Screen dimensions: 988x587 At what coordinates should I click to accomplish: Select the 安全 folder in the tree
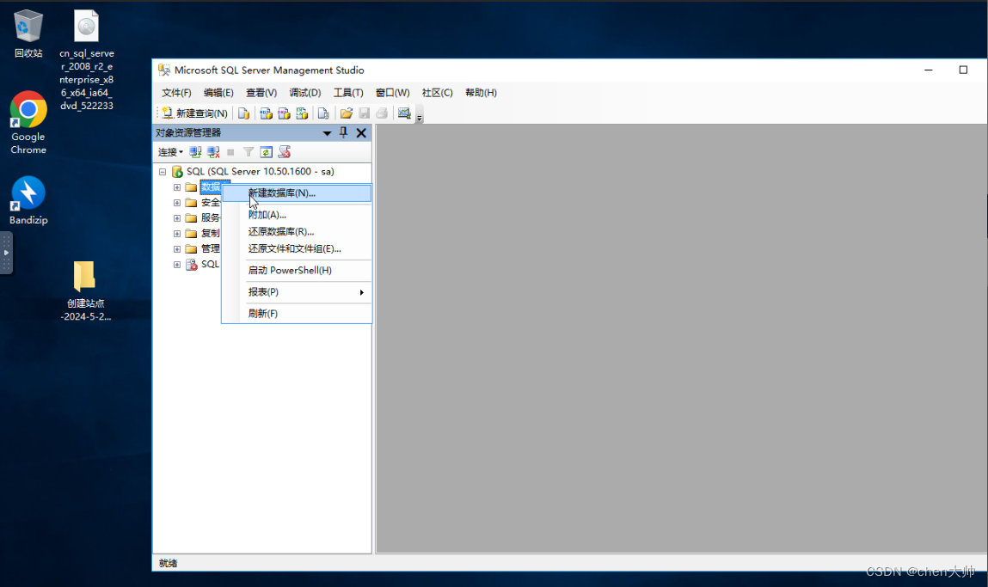coord(211,203)
